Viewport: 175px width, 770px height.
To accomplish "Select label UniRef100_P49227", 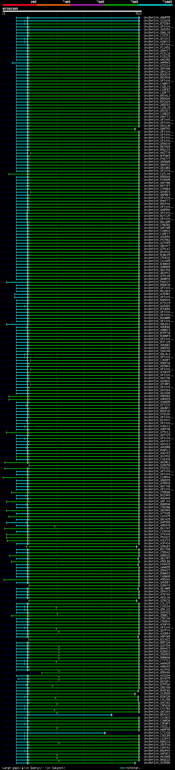I will tap(157, 282).
